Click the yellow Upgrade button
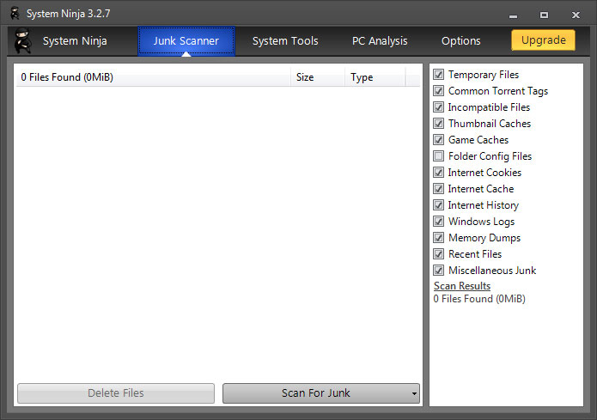597x420 pixels. [544, 40]
